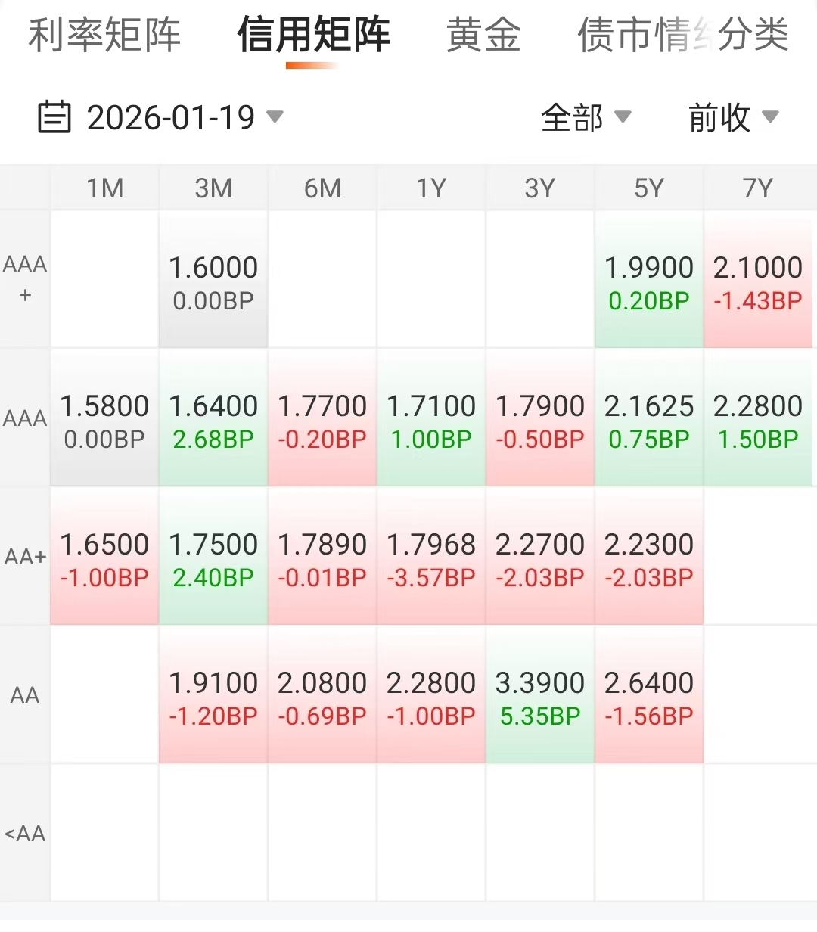Click the 1M column header
The height and width of the screenshot is (932, 817).
[x=104, y=188]
